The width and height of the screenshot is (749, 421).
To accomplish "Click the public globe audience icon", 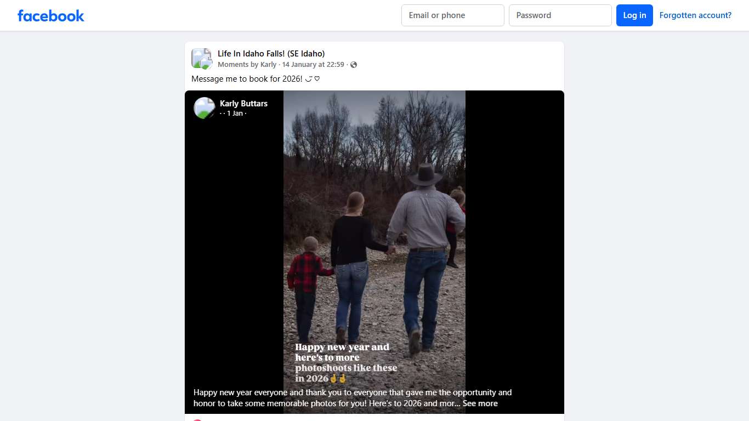I will click(x=354, y=65).
